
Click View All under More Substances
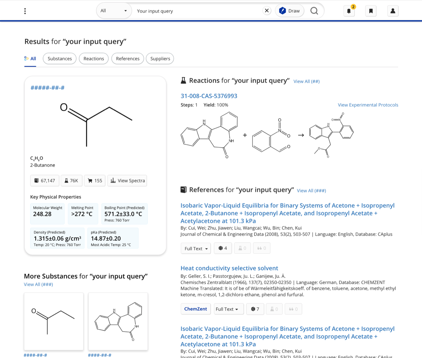[x=39, y=284]
